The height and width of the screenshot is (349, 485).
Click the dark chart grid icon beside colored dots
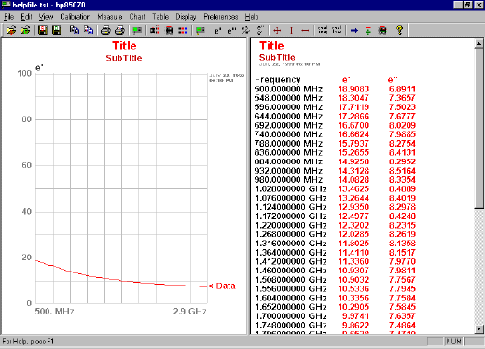[169, 30]
